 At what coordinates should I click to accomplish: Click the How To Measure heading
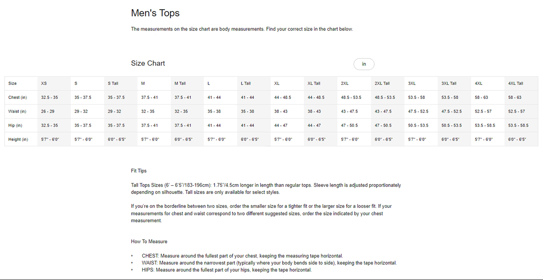[149, 241]
